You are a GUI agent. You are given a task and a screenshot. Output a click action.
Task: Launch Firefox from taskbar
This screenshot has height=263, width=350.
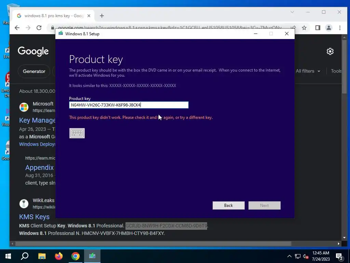pos(59,256)
